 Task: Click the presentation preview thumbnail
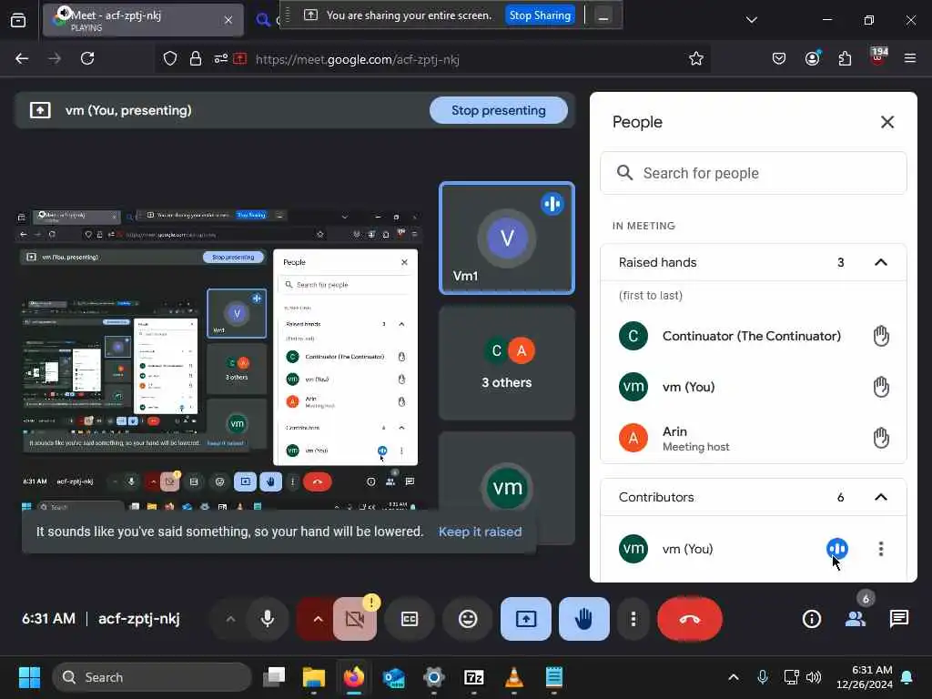coord(218,360)
